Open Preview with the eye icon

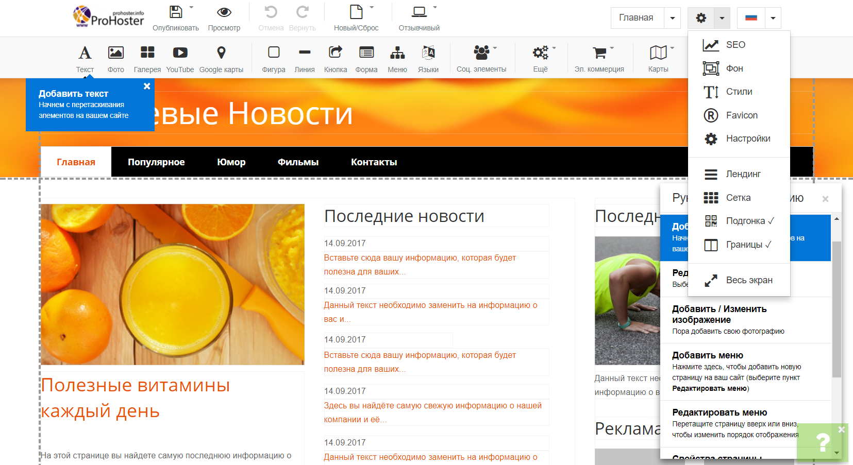[224, 12]
